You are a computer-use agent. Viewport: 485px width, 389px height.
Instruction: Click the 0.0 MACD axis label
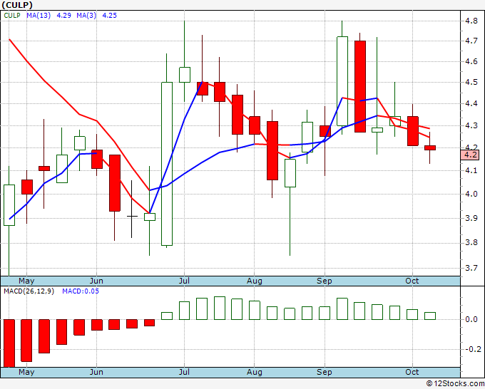[471, 319]
